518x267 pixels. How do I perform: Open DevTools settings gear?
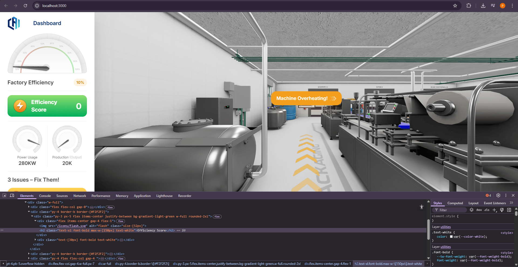(x=498, y=196)
